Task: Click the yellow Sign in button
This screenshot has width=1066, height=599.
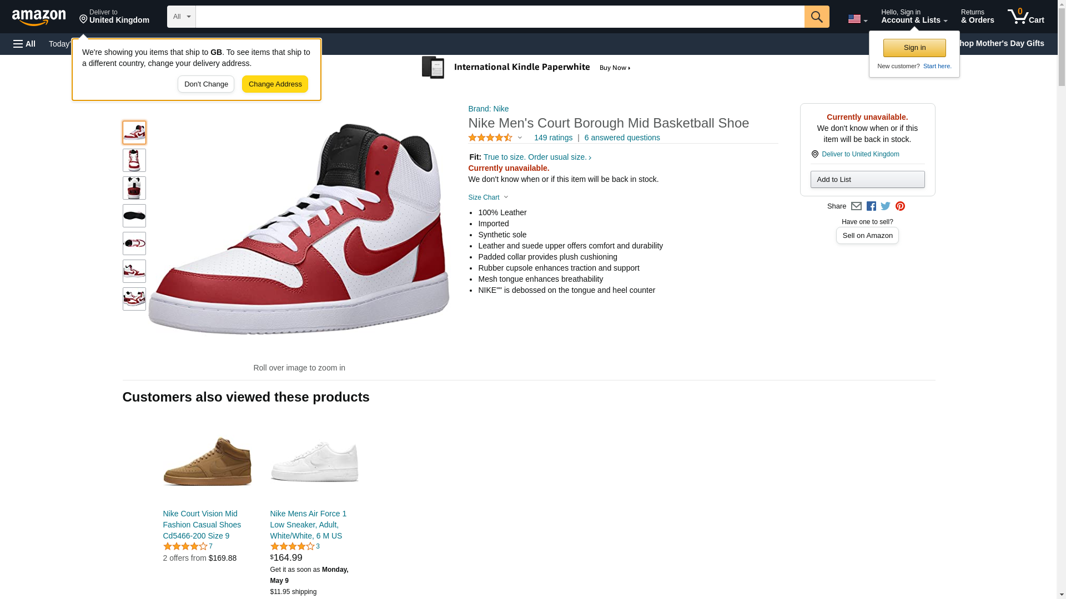Action: [x=914, y=48]
